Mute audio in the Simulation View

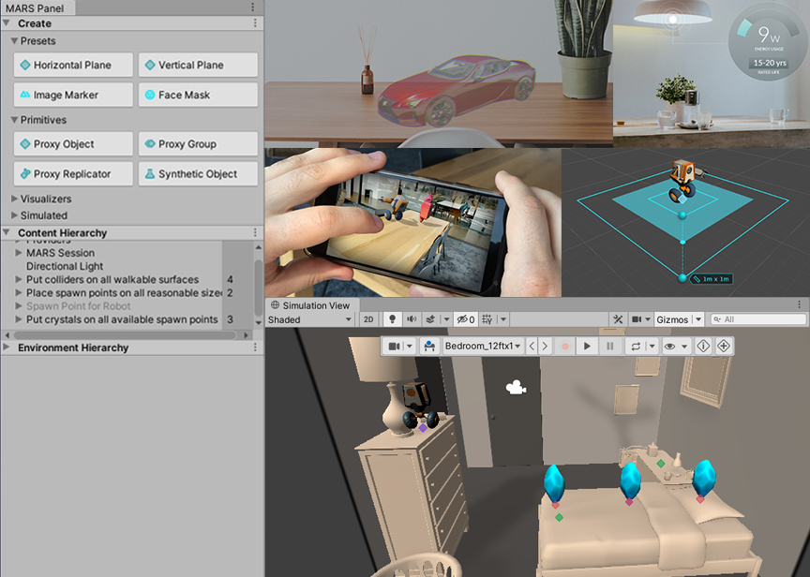pos(412,318)
